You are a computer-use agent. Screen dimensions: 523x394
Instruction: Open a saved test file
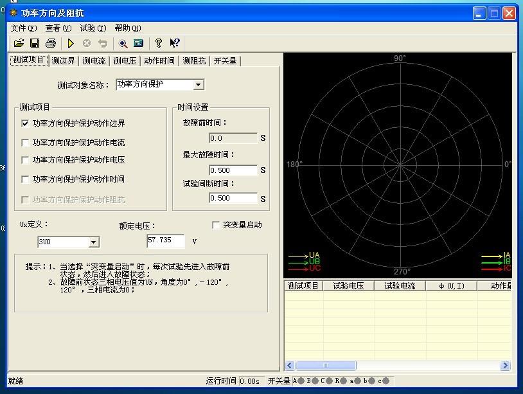(19, 43)
